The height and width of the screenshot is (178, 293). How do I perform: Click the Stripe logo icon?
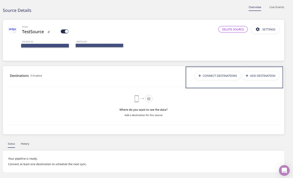(x=12, y=30)
